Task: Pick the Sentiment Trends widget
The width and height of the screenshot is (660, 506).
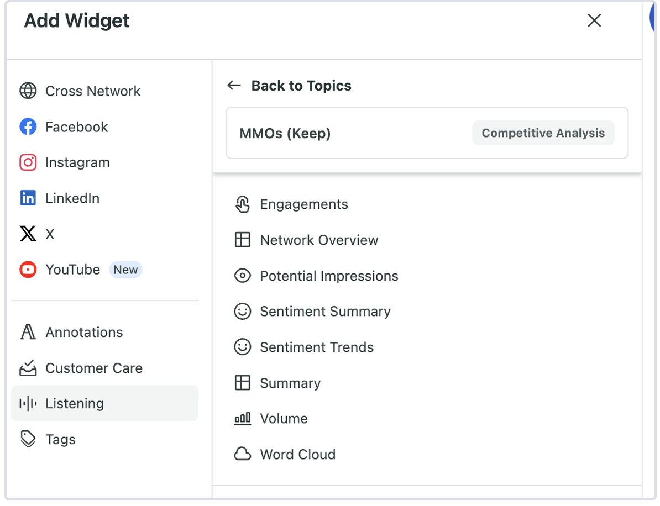Action: pos(316,347)
